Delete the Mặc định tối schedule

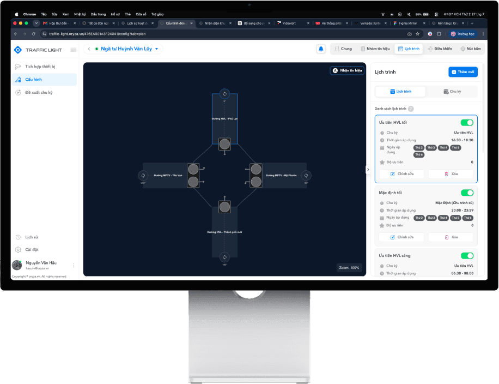click(x=451, y=237)
